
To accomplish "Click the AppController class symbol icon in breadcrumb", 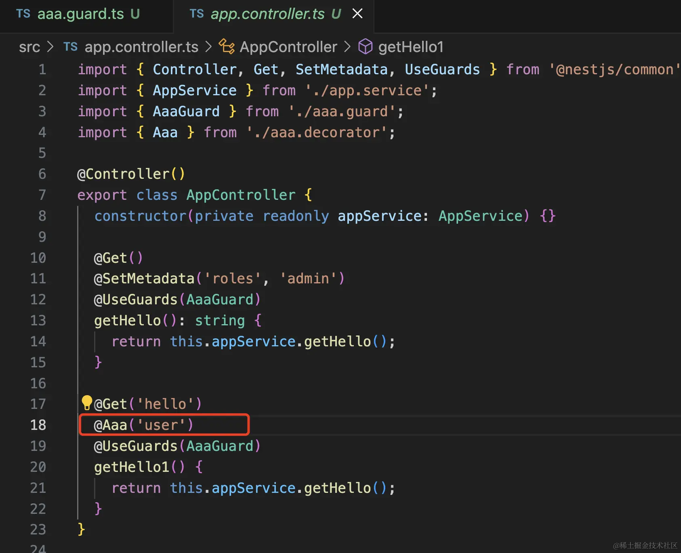I will click(227, 47).
